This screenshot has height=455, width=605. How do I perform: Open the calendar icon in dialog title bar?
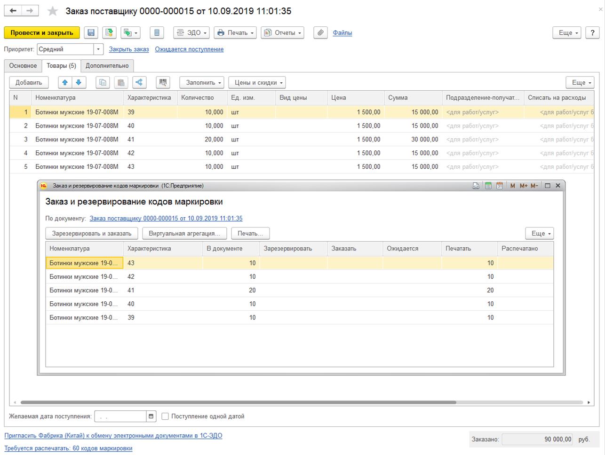tap(500, 186)
